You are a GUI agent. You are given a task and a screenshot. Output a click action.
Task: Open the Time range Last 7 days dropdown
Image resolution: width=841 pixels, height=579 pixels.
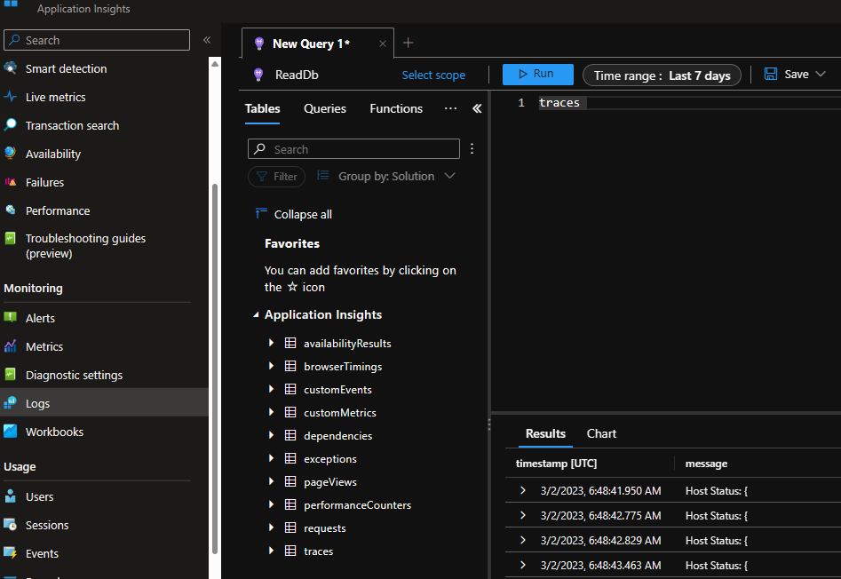coord(662,75)
